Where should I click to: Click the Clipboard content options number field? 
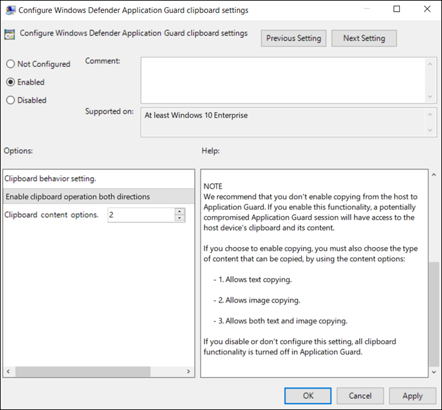pyautogui.click(x=140, y=215)
